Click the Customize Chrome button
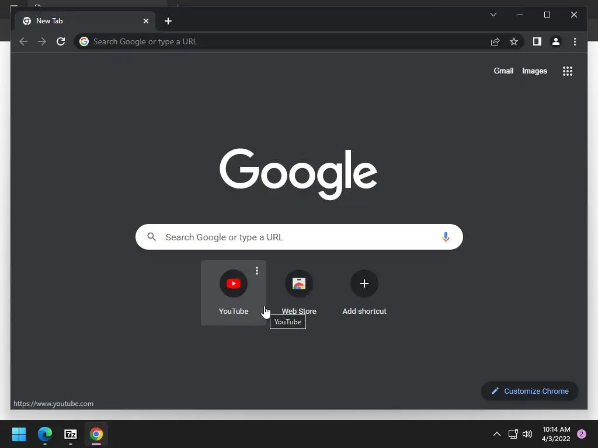Viewport: 598px width, 448px height. [x=530, y=391]
